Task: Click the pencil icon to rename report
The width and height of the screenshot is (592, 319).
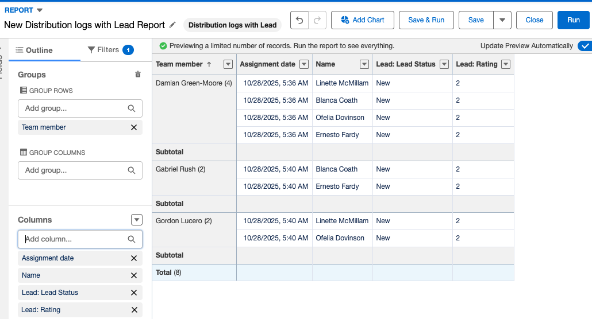Action: (x=173, y=25)
